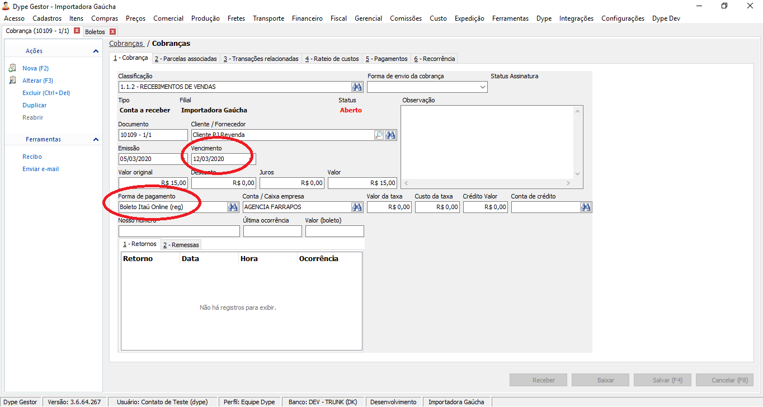Open the Fiscal menu
Screen dimensions: 763x407
(x=338, y=18)
